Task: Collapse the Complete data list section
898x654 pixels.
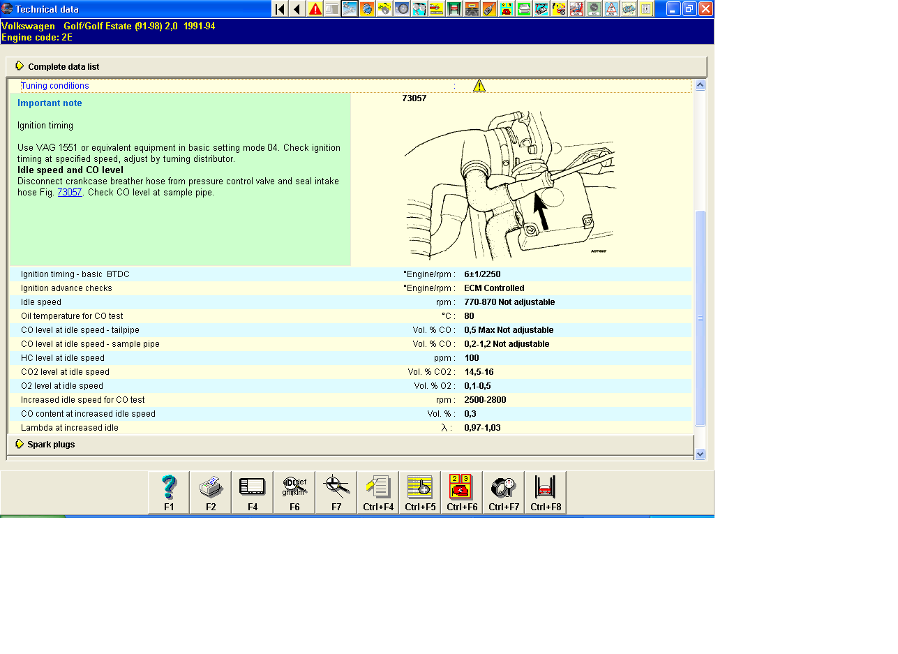Action: pos(356,66)
